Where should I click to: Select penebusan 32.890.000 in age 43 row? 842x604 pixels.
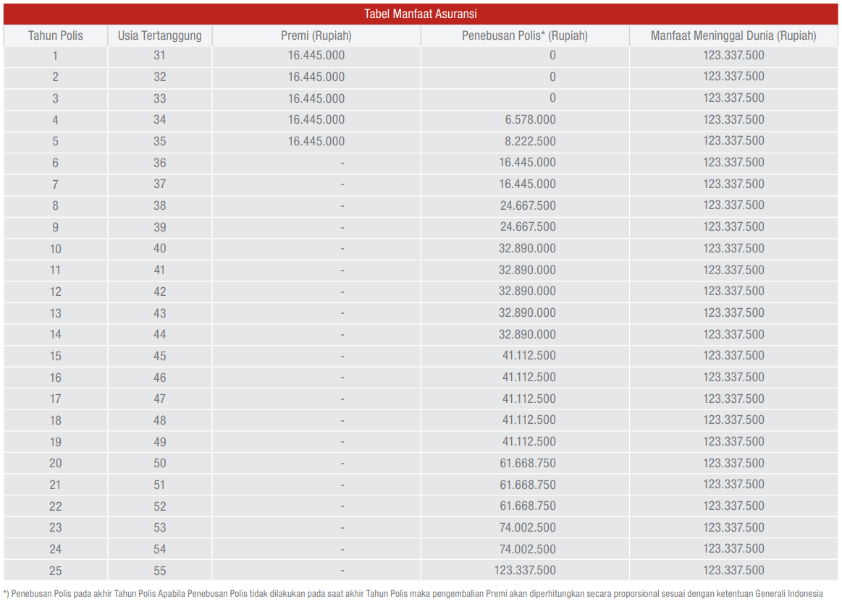[x=527, y=312]
